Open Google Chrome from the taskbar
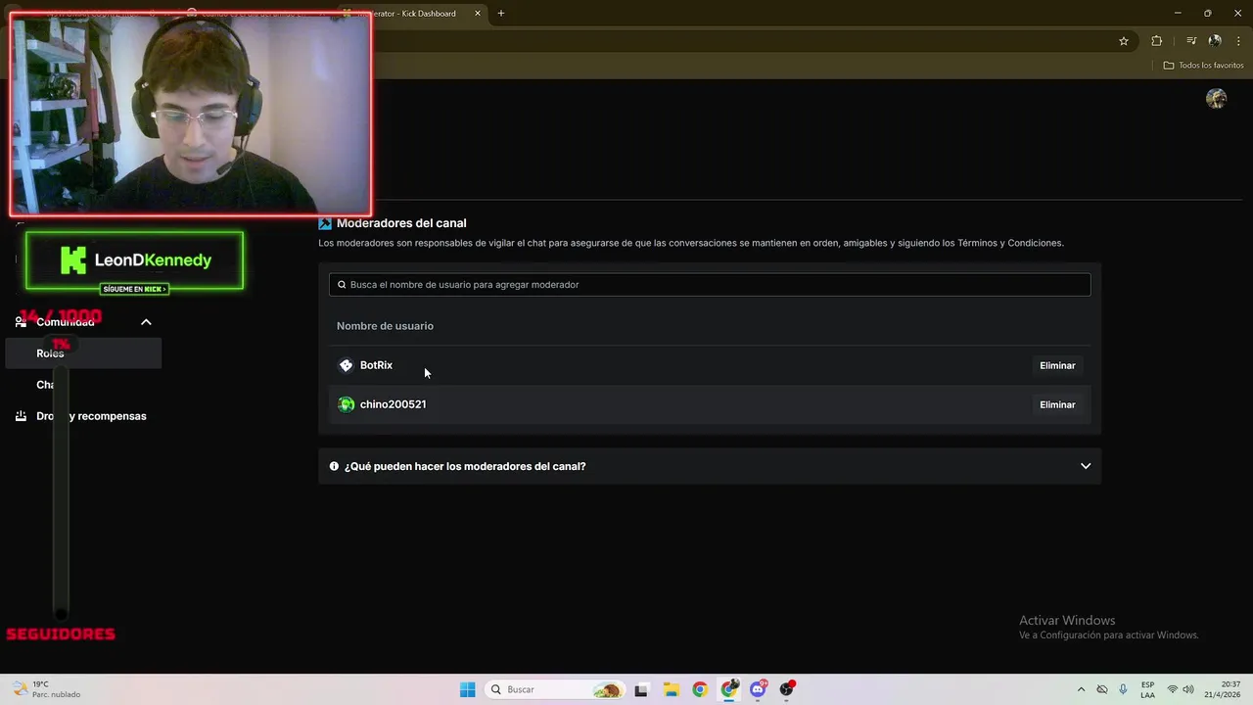The width and height of the screenshot is (1253, 705). (699, 689)
